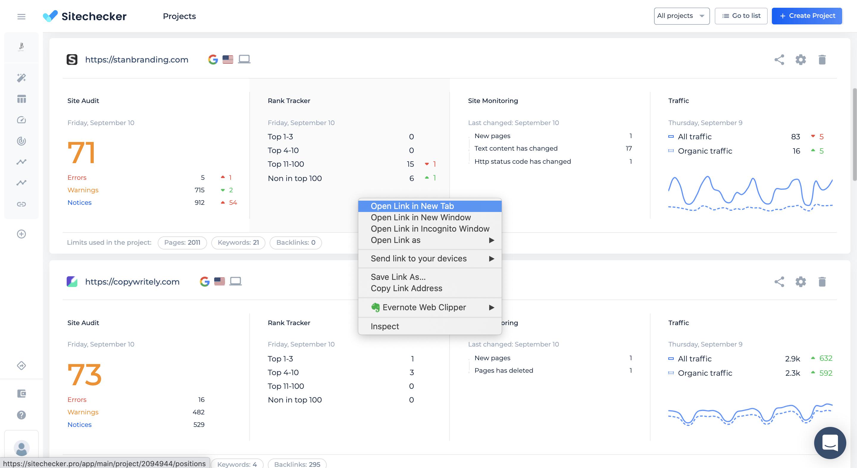
Task: Open settings gear for copywritely.com
Action: coord(800,282)
